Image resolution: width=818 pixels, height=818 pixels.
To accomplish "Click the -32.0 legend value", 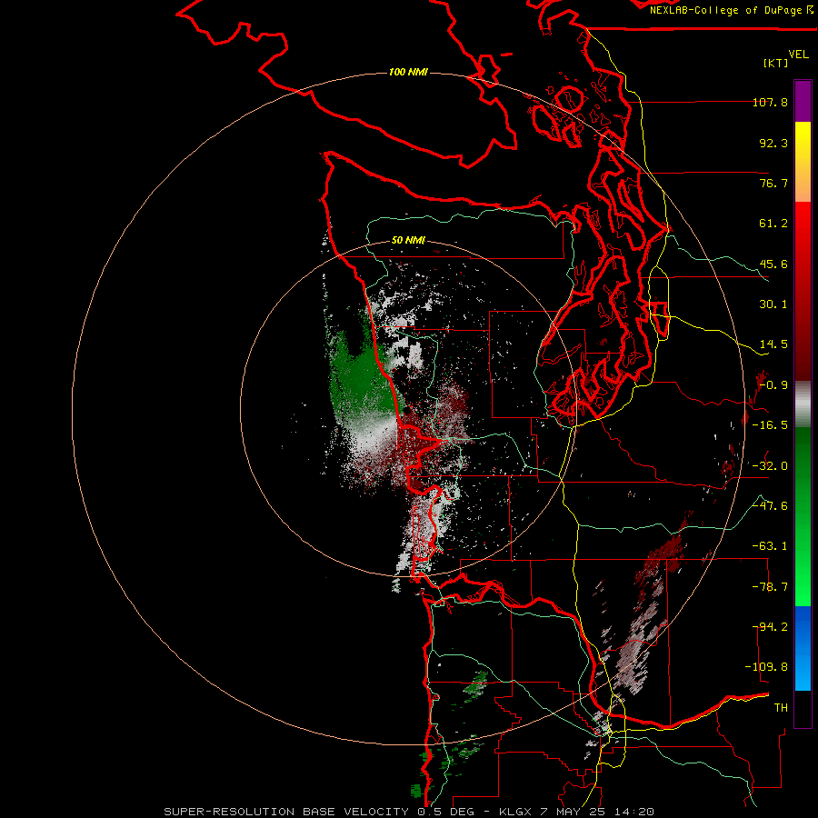I will pyautogui.click(x=770, y=466).
